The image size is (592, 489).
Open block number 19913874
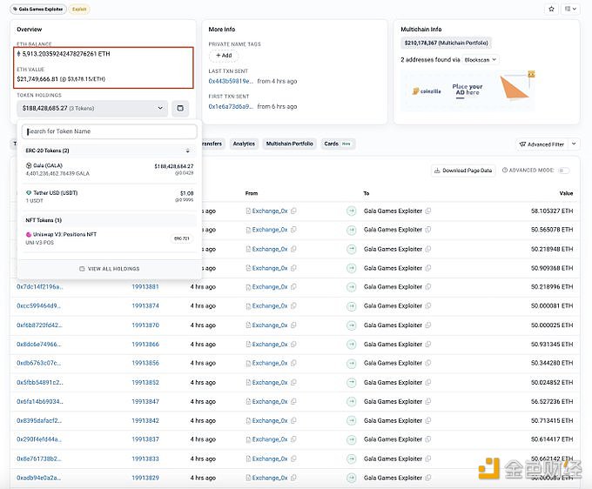(145, 305)
